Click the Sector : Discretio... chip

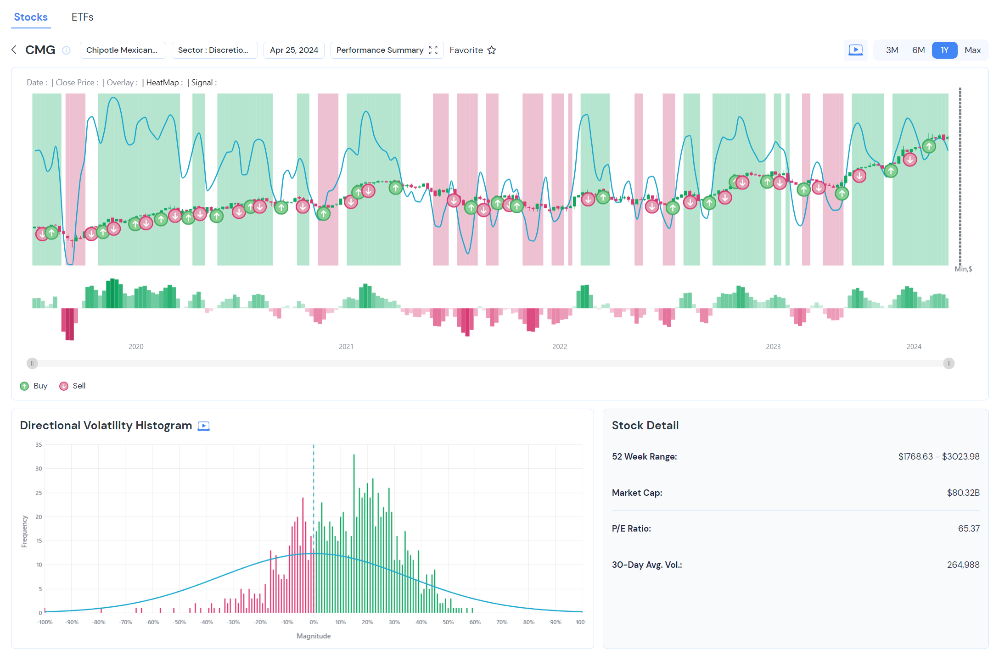214,50
